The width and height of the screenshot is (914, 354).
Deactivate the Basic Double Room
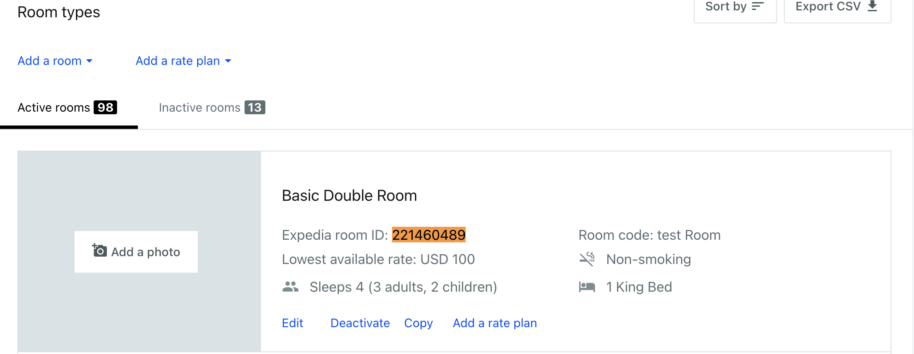coord(360,323)
